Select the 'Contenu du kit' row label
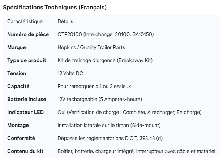The image size is (223, 158). 25,151
